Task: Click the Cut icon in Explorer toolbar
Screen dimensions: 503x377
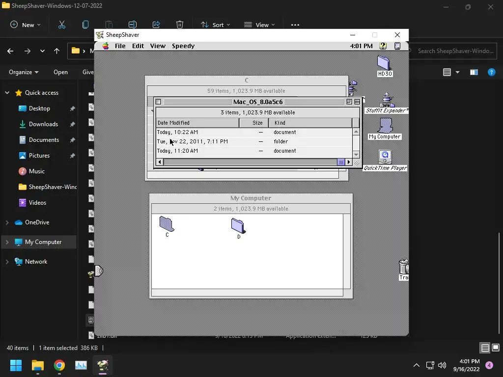Action: [x=61, y=25]
